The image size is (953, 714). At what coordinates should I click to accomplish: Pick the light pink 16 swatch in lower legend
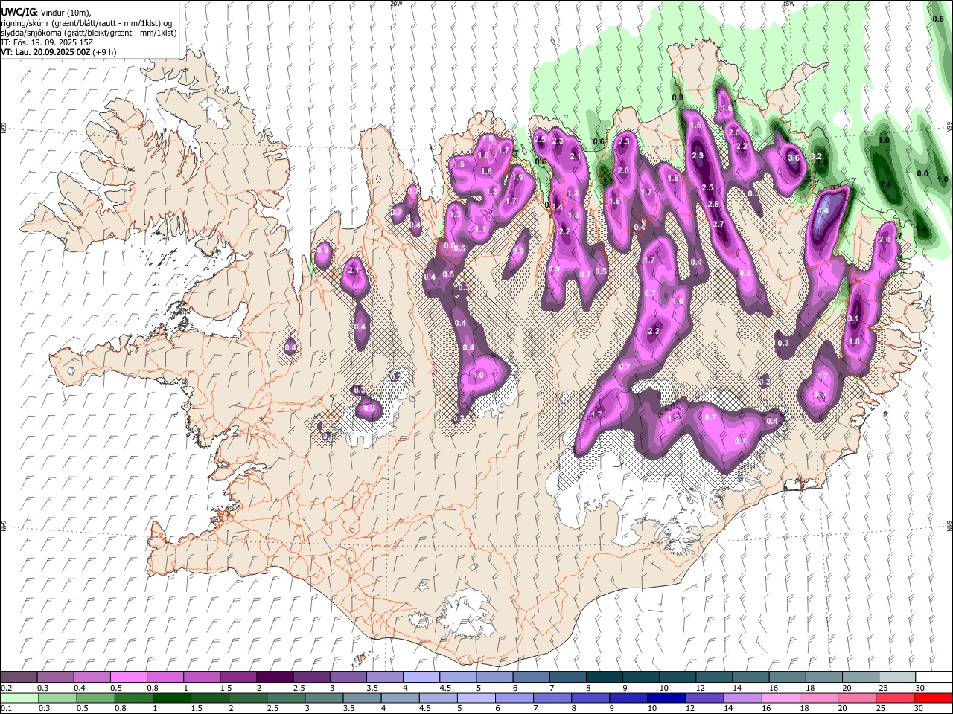[781, 698]
